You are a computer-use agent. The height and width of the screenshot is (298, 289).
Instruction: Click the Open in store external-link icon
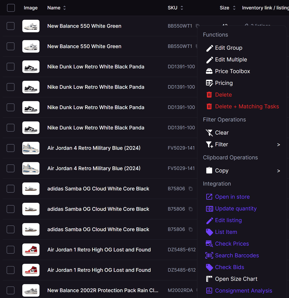(209, 197)
